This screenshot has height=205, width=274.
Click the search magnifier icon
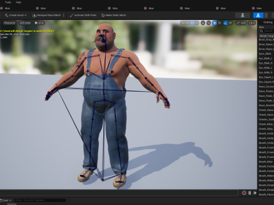pyautogui.click(x=261, y=31)
